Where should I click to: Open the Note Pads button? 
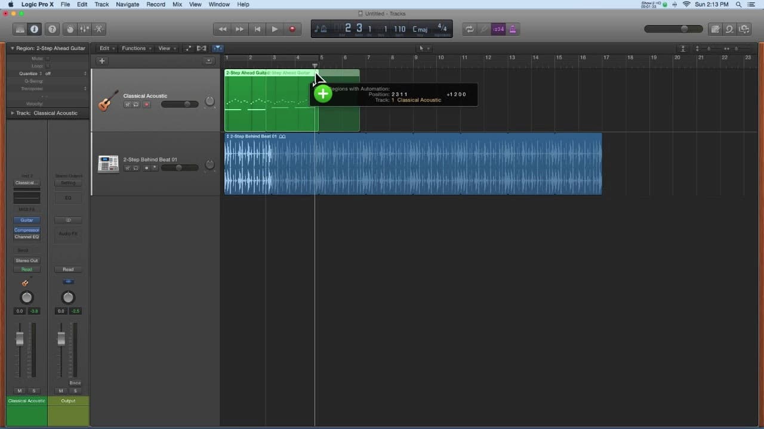point(716,29)
